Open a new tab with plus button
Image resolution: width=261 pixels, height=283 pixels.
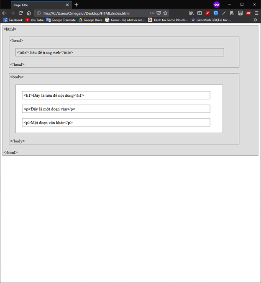click(77, 5)
